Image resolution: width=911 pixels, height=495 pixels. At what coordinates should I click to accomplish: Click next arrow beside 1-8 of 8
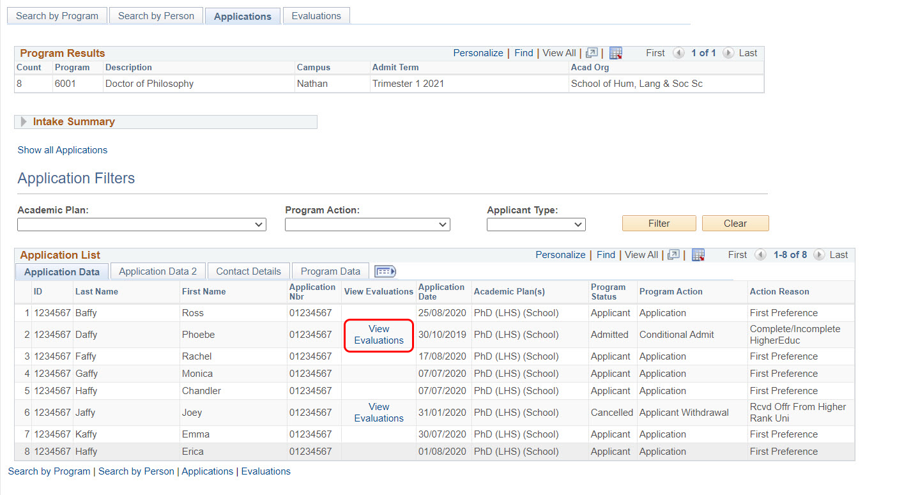point(818,255)
